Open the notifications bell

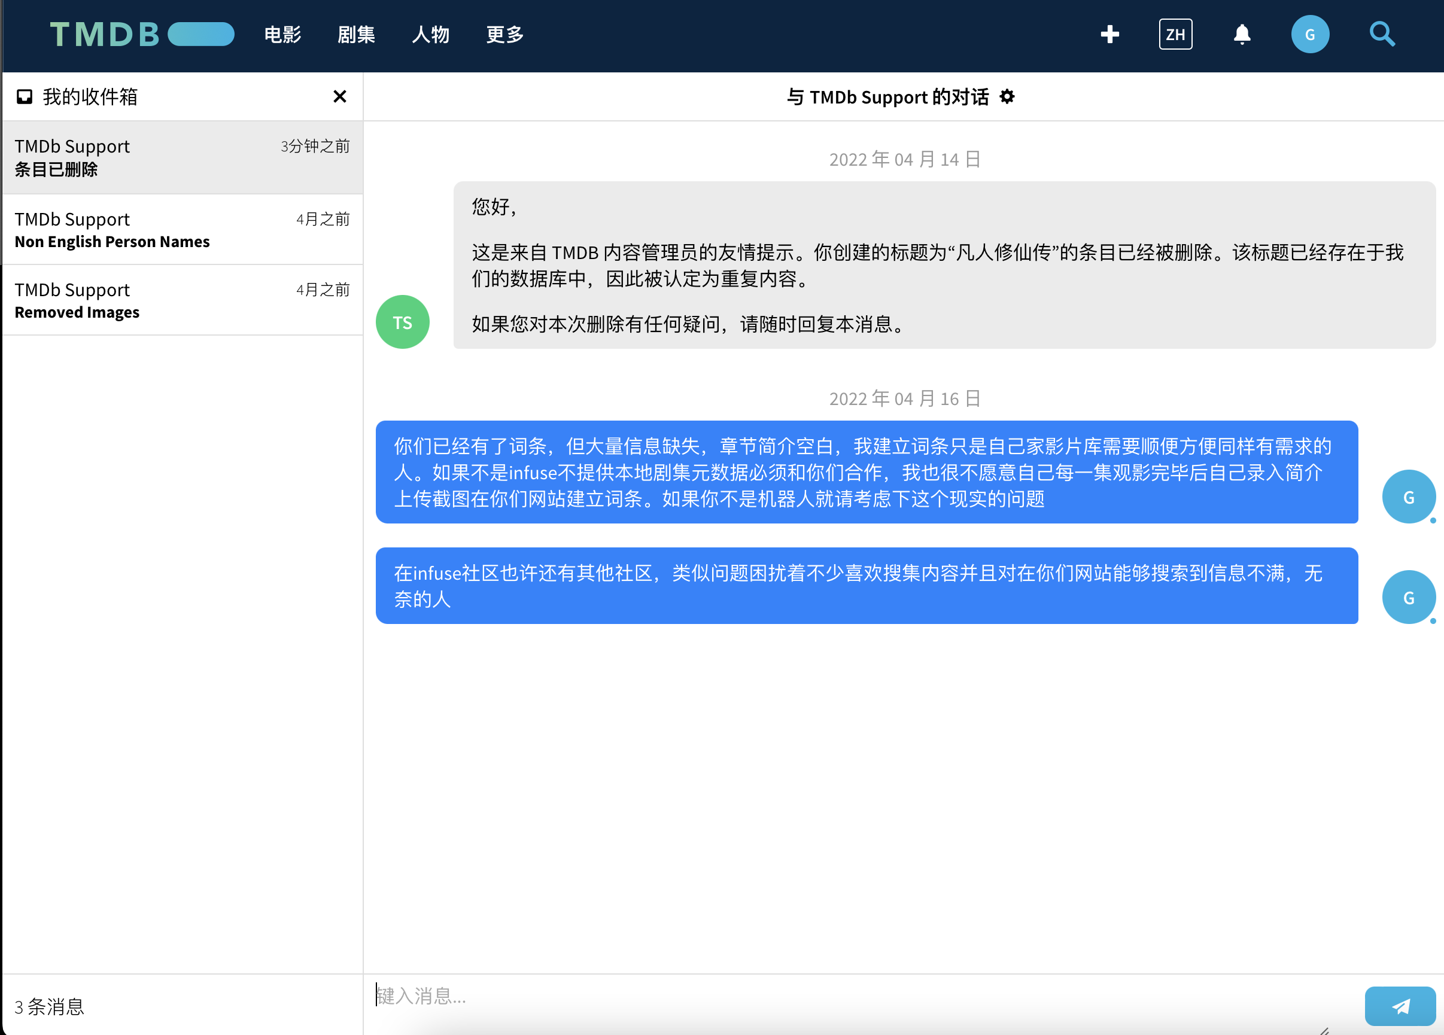(x=1242, y=34)
